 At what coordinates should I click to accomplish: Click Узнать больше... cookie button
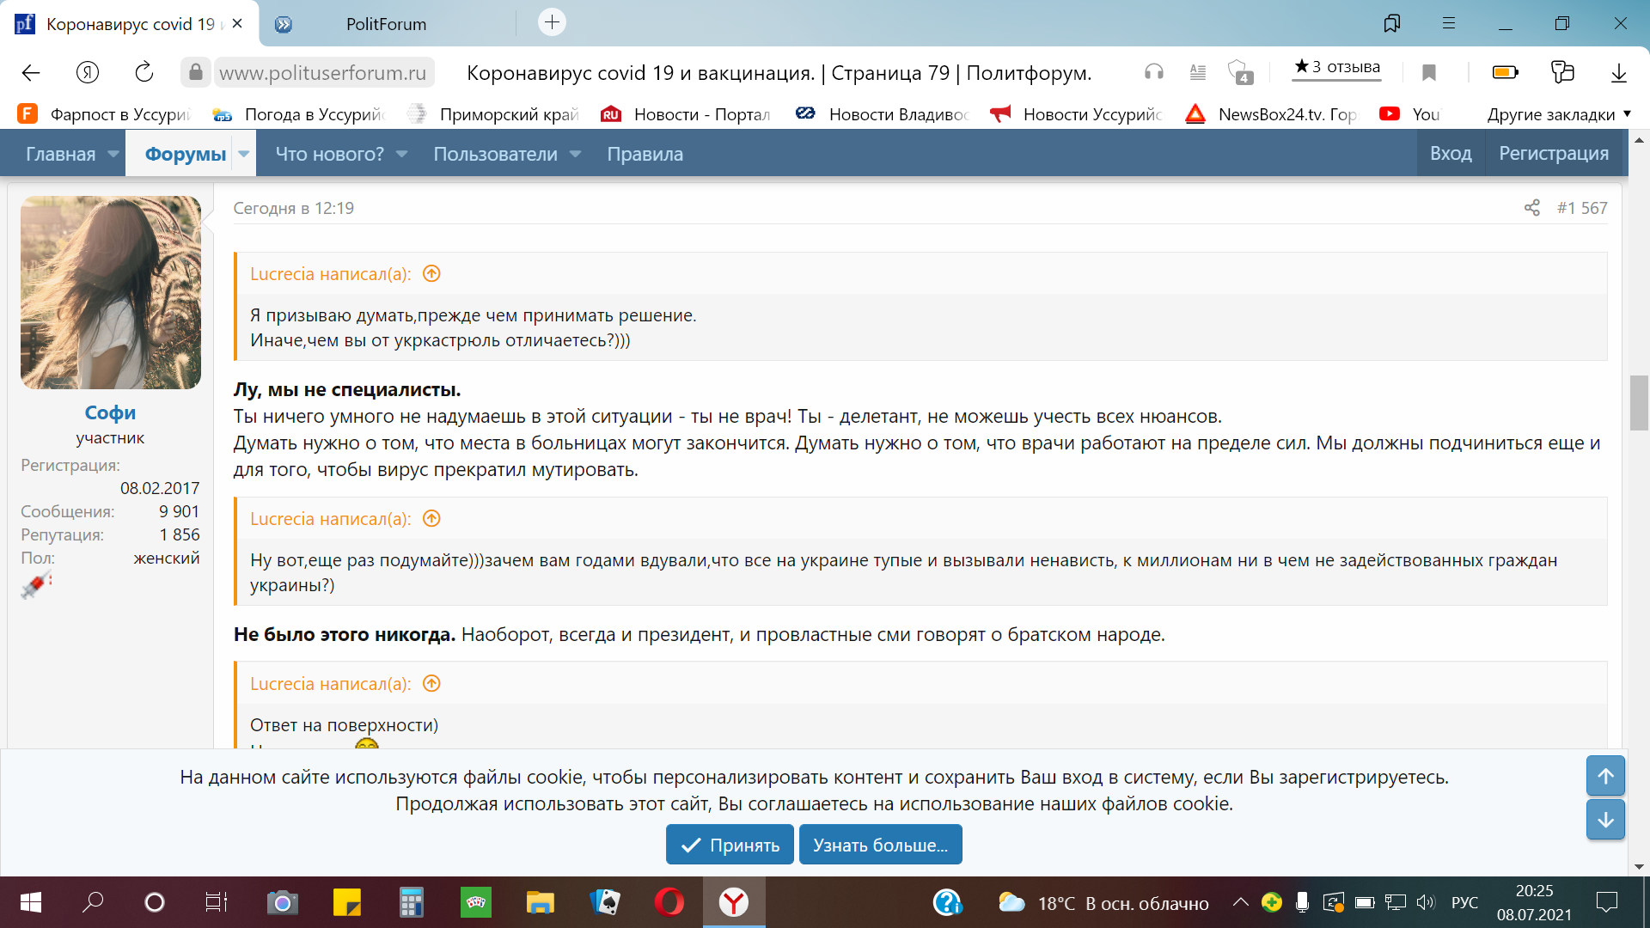click(880, 845)
